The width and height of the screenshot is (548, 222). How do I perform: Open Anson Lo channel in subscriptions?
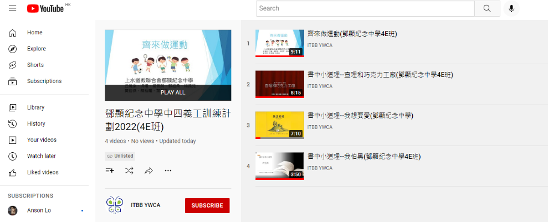39,210
